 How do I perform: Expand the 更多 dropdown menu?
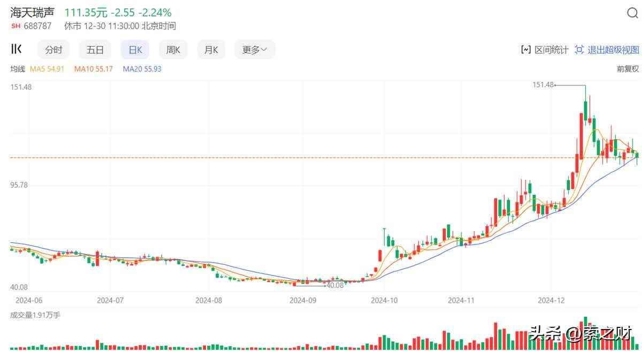258,50
